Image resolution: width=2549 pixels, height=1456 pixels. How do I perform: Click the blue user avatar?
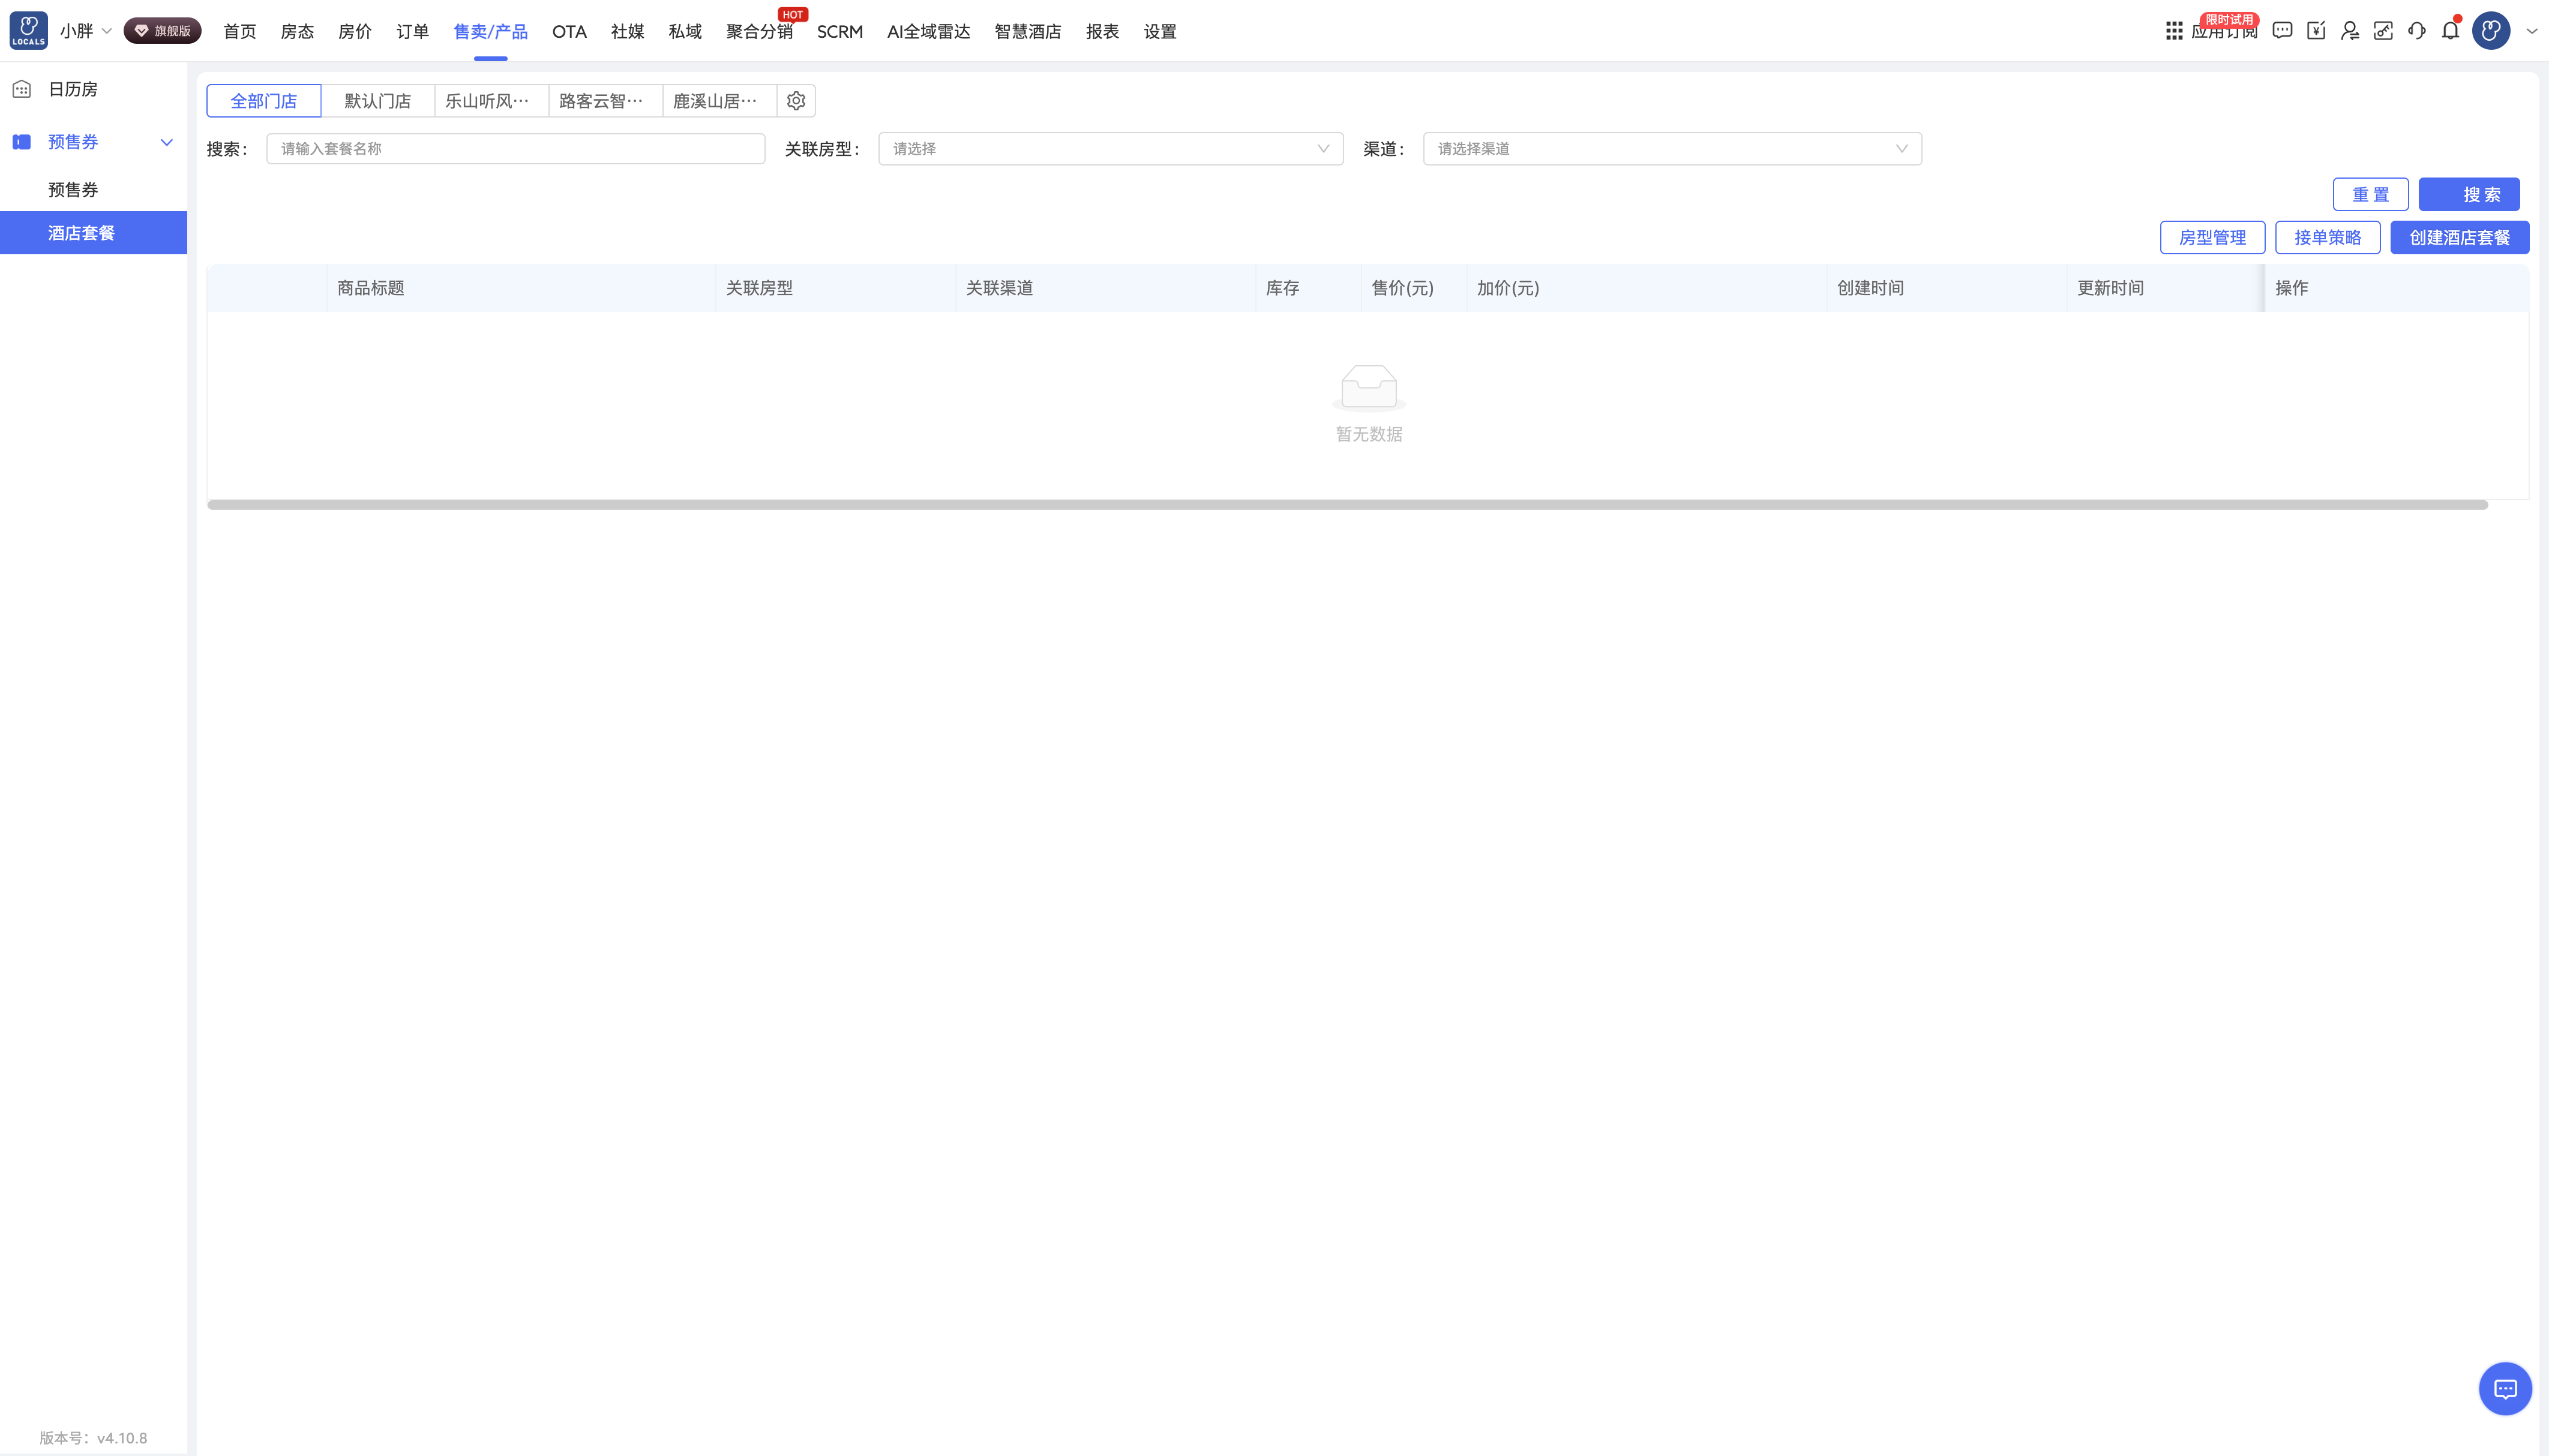tap(2491, 31)
